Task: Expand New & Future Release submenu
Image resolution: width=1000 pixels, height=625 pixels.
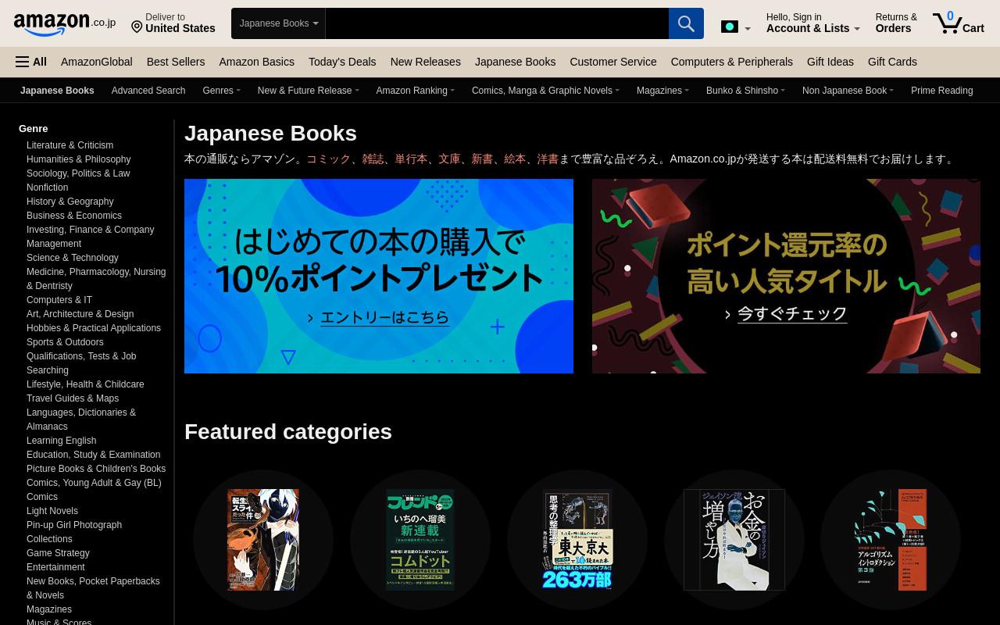Action: 308,91
